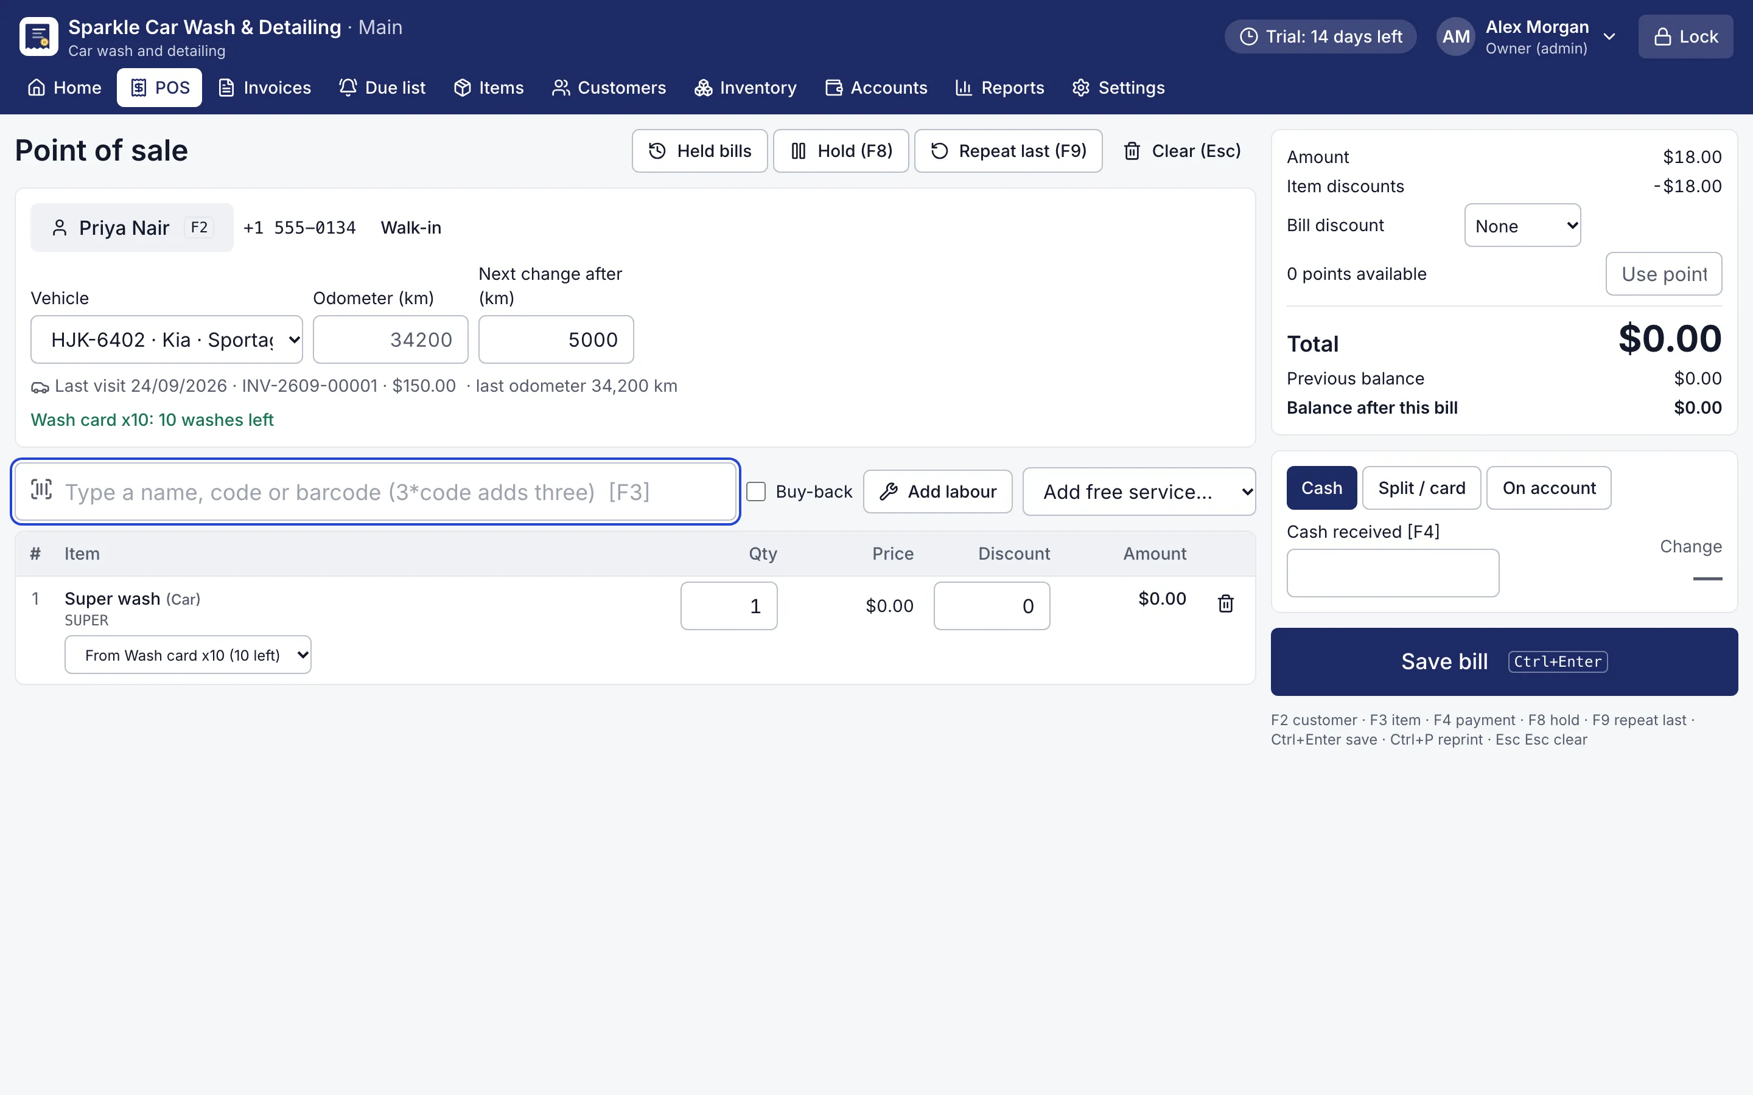
Task: Focus the item name or barcode search field
Action: [x=375, y=492]
